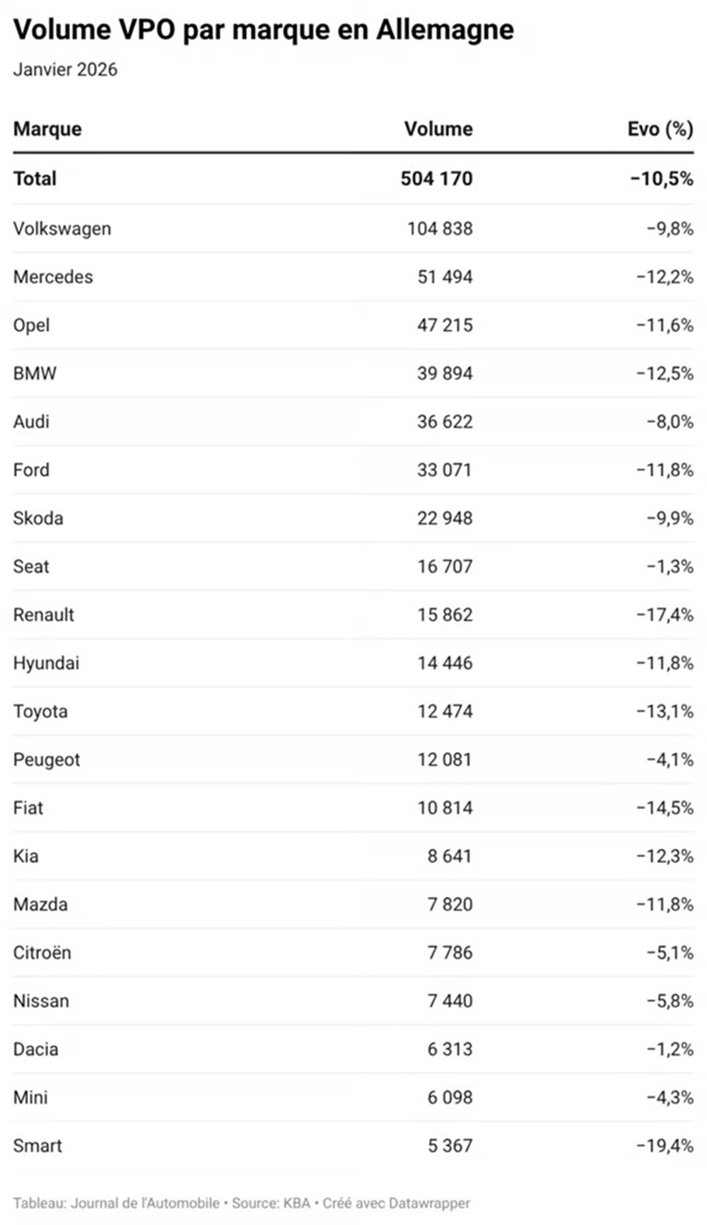This screenshot has width=707, height=1225.
Task: Select the Audi brand cell
Action: [32, 422]
